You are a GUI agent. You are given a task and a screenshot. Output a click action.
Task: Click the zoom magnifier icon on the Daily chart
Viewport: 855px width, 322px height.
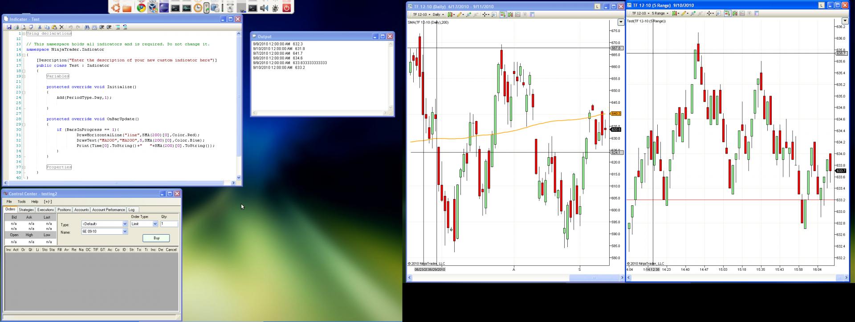[494, 15]
